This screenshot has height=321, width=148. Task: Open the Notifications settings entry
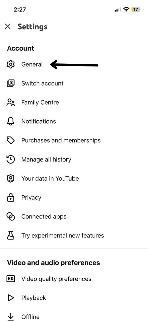[39, 121]
